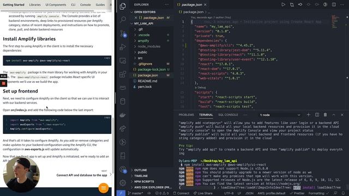Open the AWS toolkit view
Image resolution: width=349 pixels, height=196 pixels.
click(x=123, y=88)
